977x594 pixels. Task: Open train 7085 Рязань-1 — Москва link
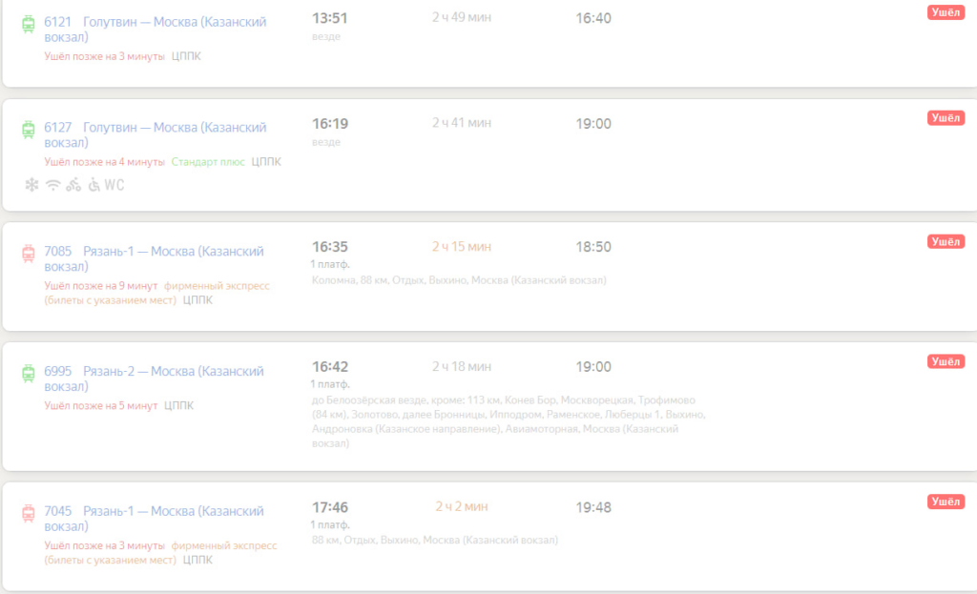(x=154, y=258)
